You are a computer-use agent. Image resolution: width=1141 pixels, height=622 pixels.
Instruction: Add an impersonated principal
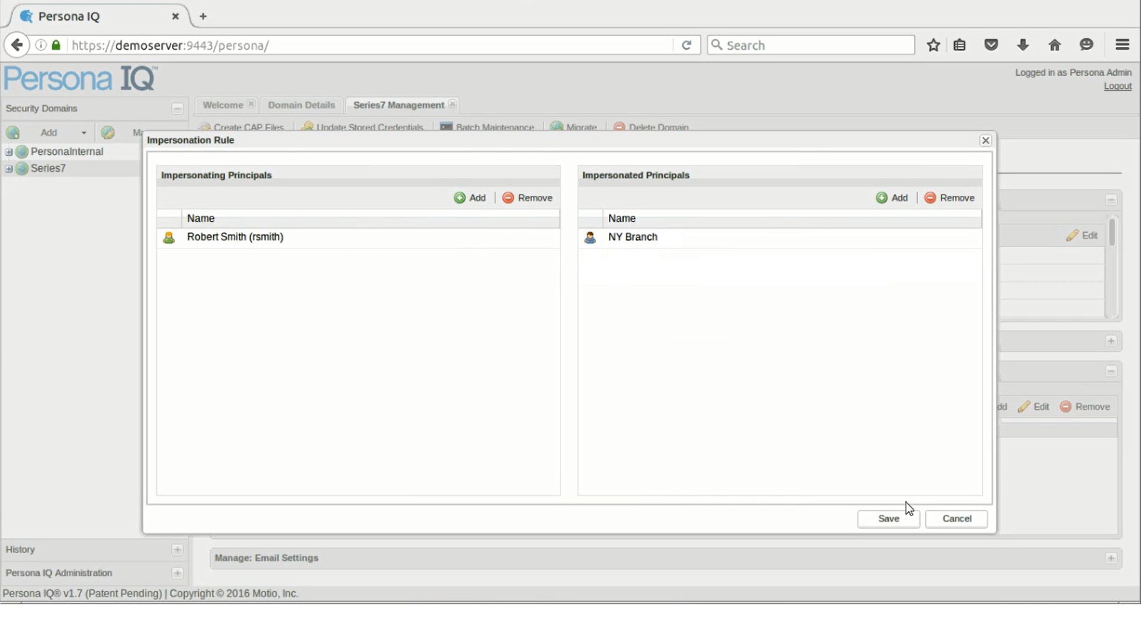pos(892,198)
